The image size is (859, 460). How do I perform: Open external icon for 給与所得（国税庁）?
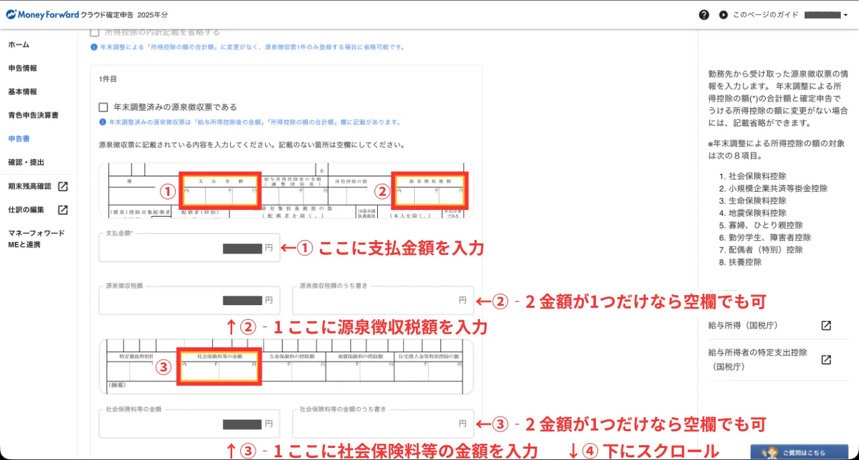826,326
